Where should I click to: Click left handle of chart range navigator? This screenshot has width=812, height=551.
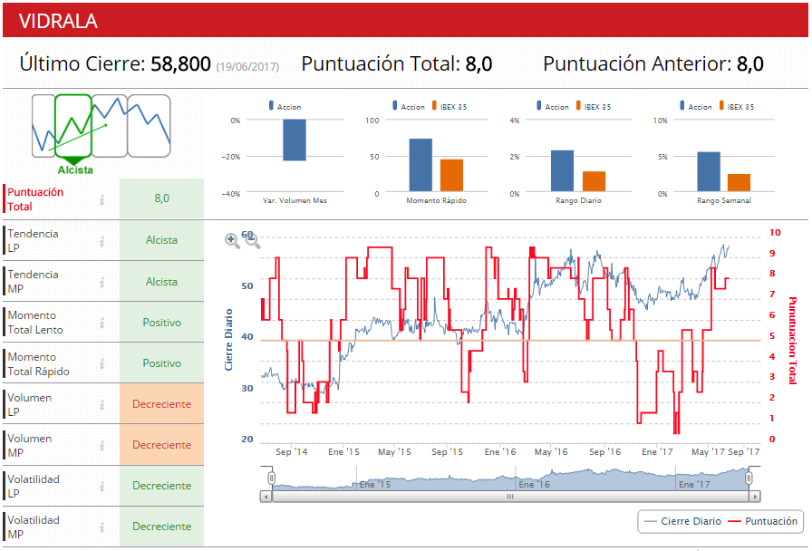pyautogui.click(x=271, y=478)
